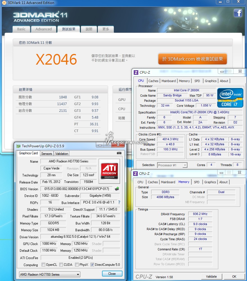This screenshot has height=281, width=247.
Task: Save BIOS using the chip icon
Action: (x=117, y=189)
